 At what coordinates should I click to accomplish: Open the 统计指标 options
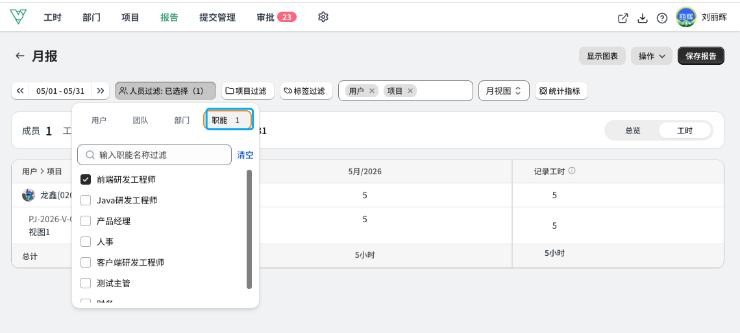pyautogui.click(x=561, y=91)
